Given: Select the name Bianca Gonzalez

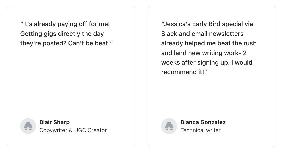Looking at the screenshot, I should (203, 122).
